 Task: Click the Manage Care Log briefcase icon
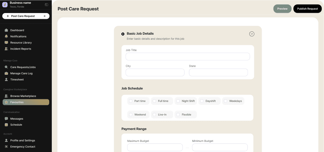tap(6, 73)
